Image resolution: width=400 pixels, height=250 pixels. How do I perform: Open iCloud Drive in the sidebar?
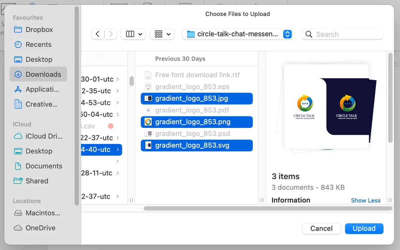click(38, 136)
